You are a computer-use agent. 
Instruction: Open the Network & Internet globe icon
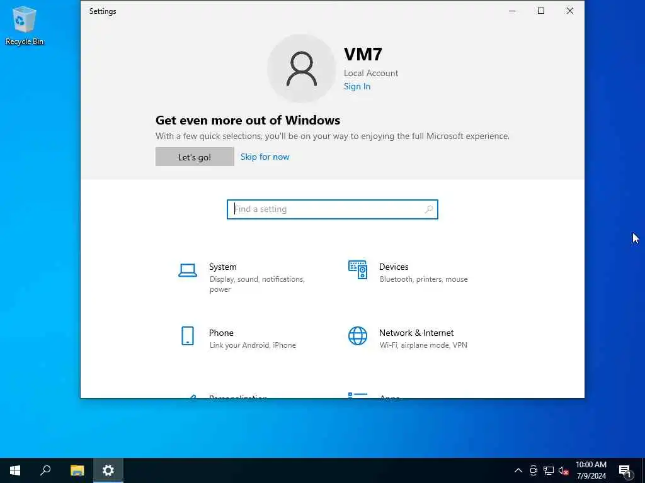(358, 336)
